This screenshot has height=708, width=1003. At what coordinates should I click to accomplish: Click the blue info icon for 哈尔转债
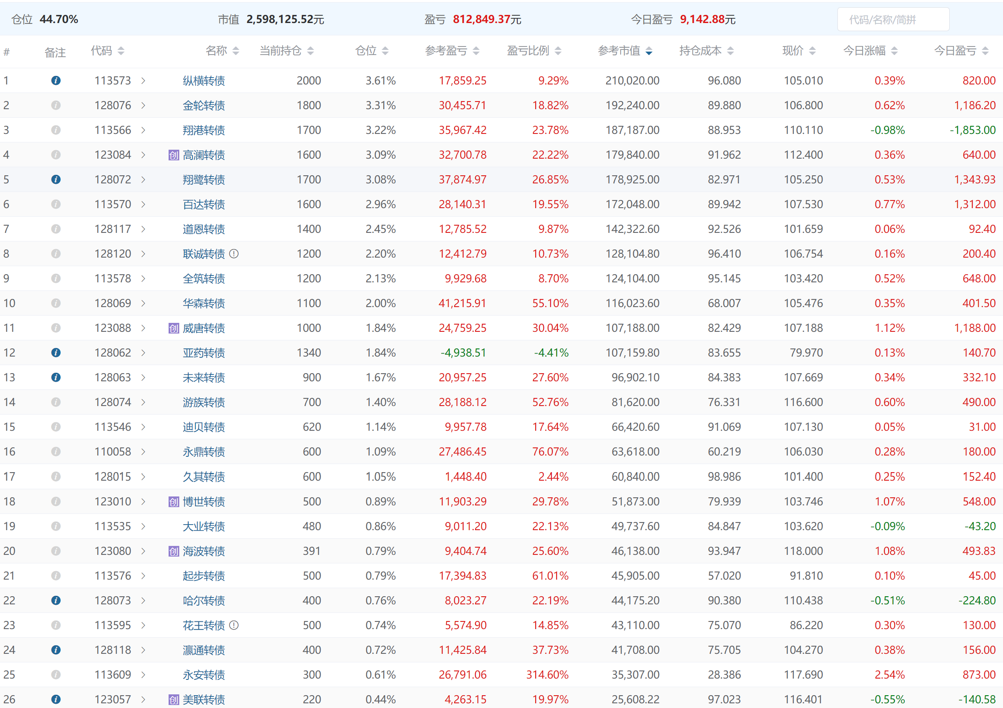(x=55, y=600)
